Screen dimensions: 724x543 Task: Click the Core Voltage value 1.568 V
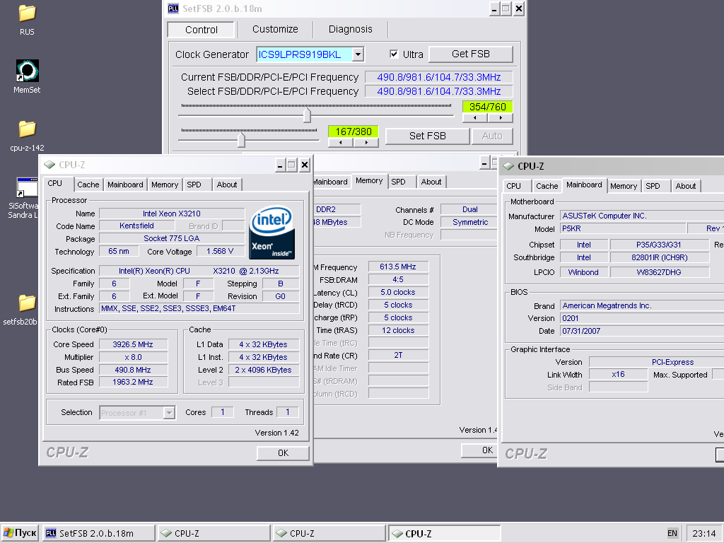tap(220, 251)
